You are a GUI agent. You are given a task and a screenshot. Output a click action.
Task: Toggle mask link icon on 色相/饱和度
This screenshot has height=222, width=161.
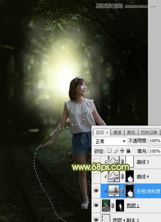click(x=123, y=191)
